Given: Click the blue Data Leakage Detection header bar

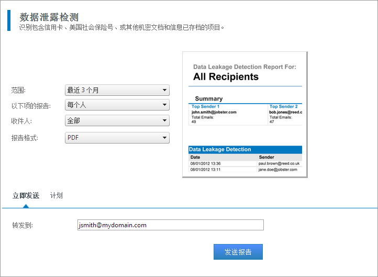Looking at the screenshot, I should pyautogui.click(x=245, y=149).
